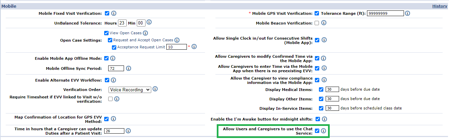Click info icon beside Chat Service setting
This screenshot has width=449, height=140.
pyautogui.click(x=323, y=131)
